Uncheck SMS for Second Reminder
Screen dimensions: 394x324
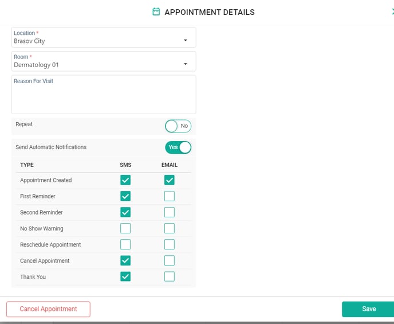click(125, 212)
